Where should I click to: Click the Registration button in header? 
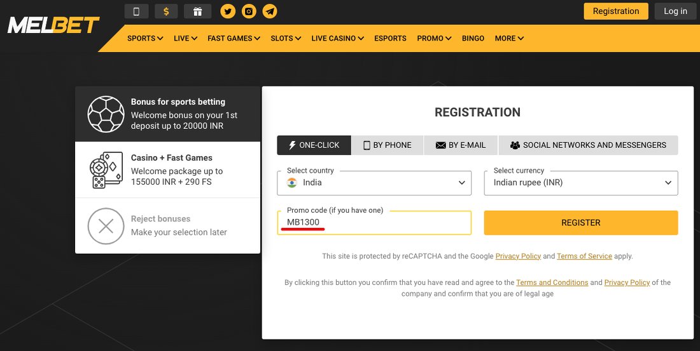pyautogui.click(x=615, y=11)
